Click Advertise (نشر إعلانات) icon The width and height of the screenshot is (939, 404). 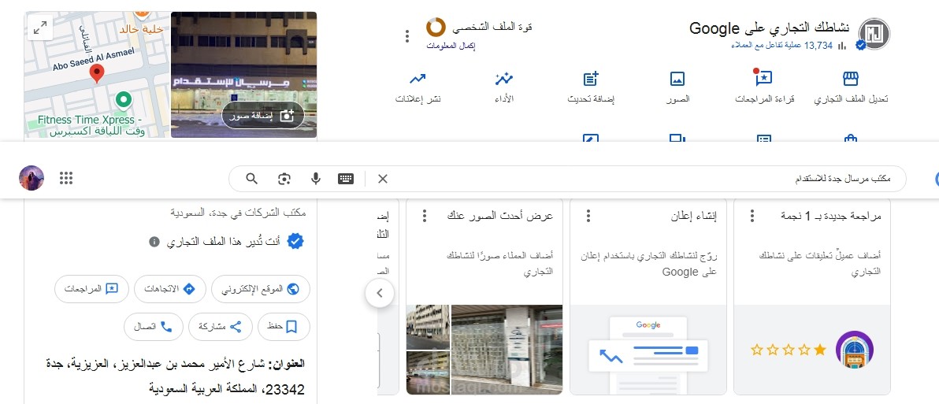tap(418, 79)
